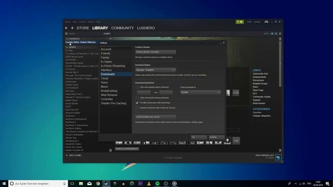This screenshot has height=187, width=333.
Task: Confirm settings with the OK button
Action: click(199, 137)
